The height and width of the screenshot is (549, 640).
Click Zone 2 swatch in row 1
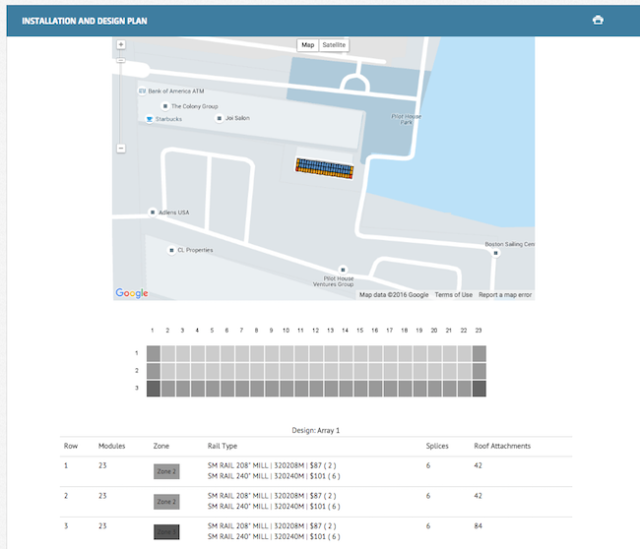tap(166, 471)
